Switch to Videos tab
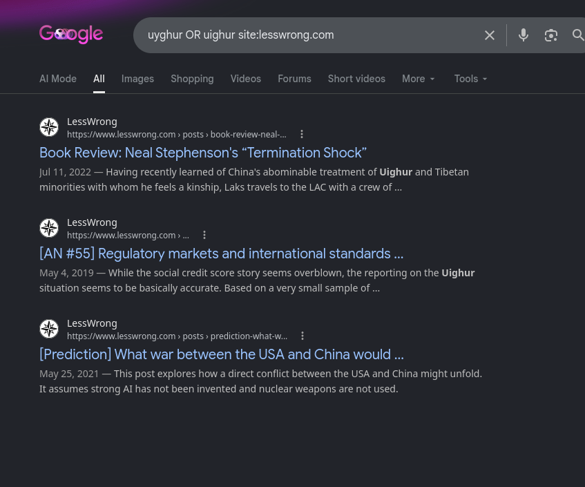585x487 pixels. click(x=245, y=79)
